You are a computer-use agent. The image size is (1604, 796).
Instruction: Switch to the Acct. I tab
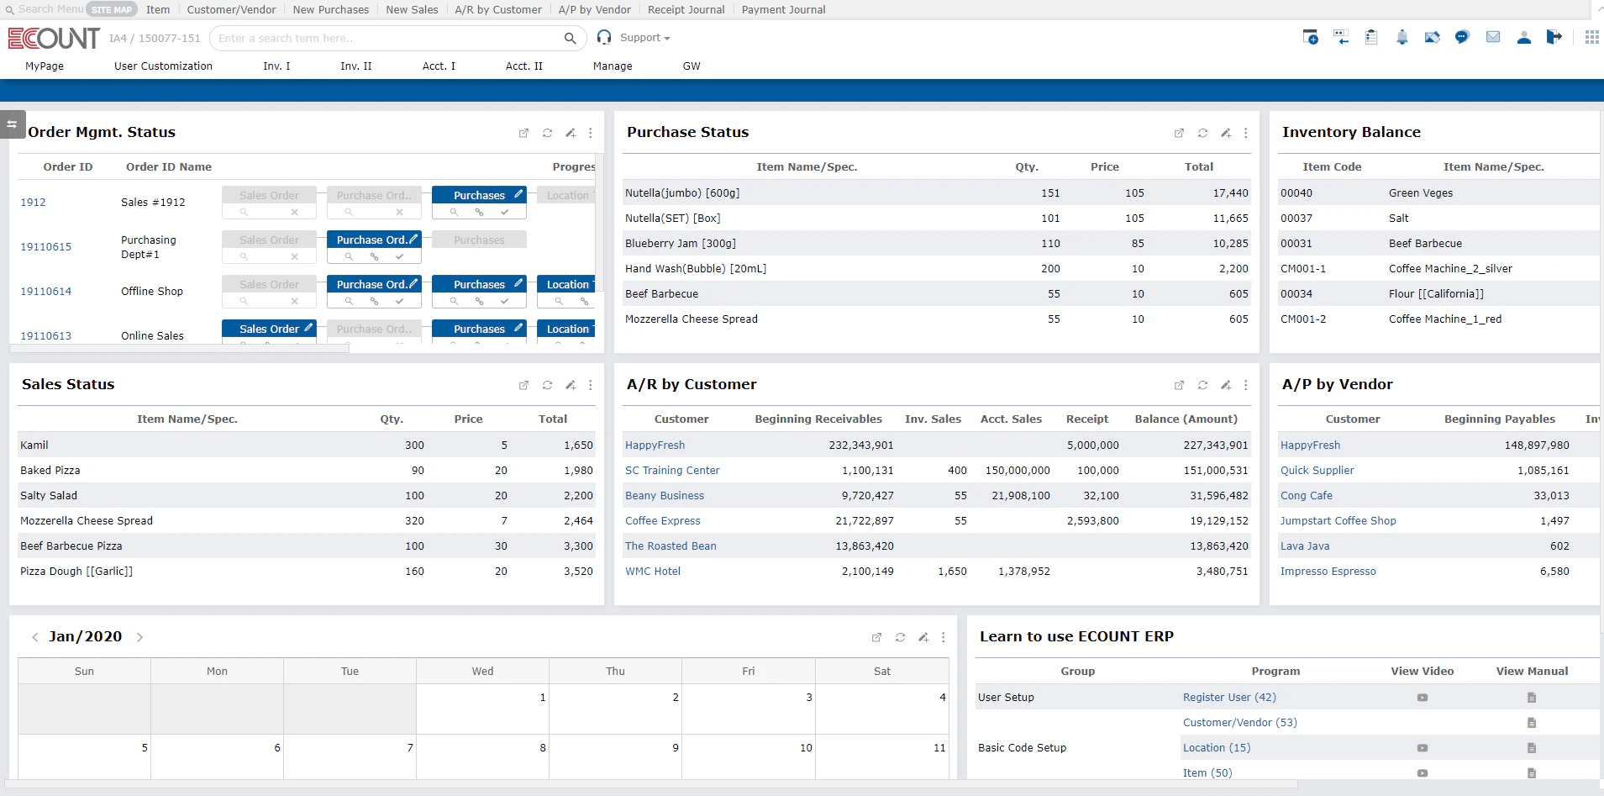[439, 66]
